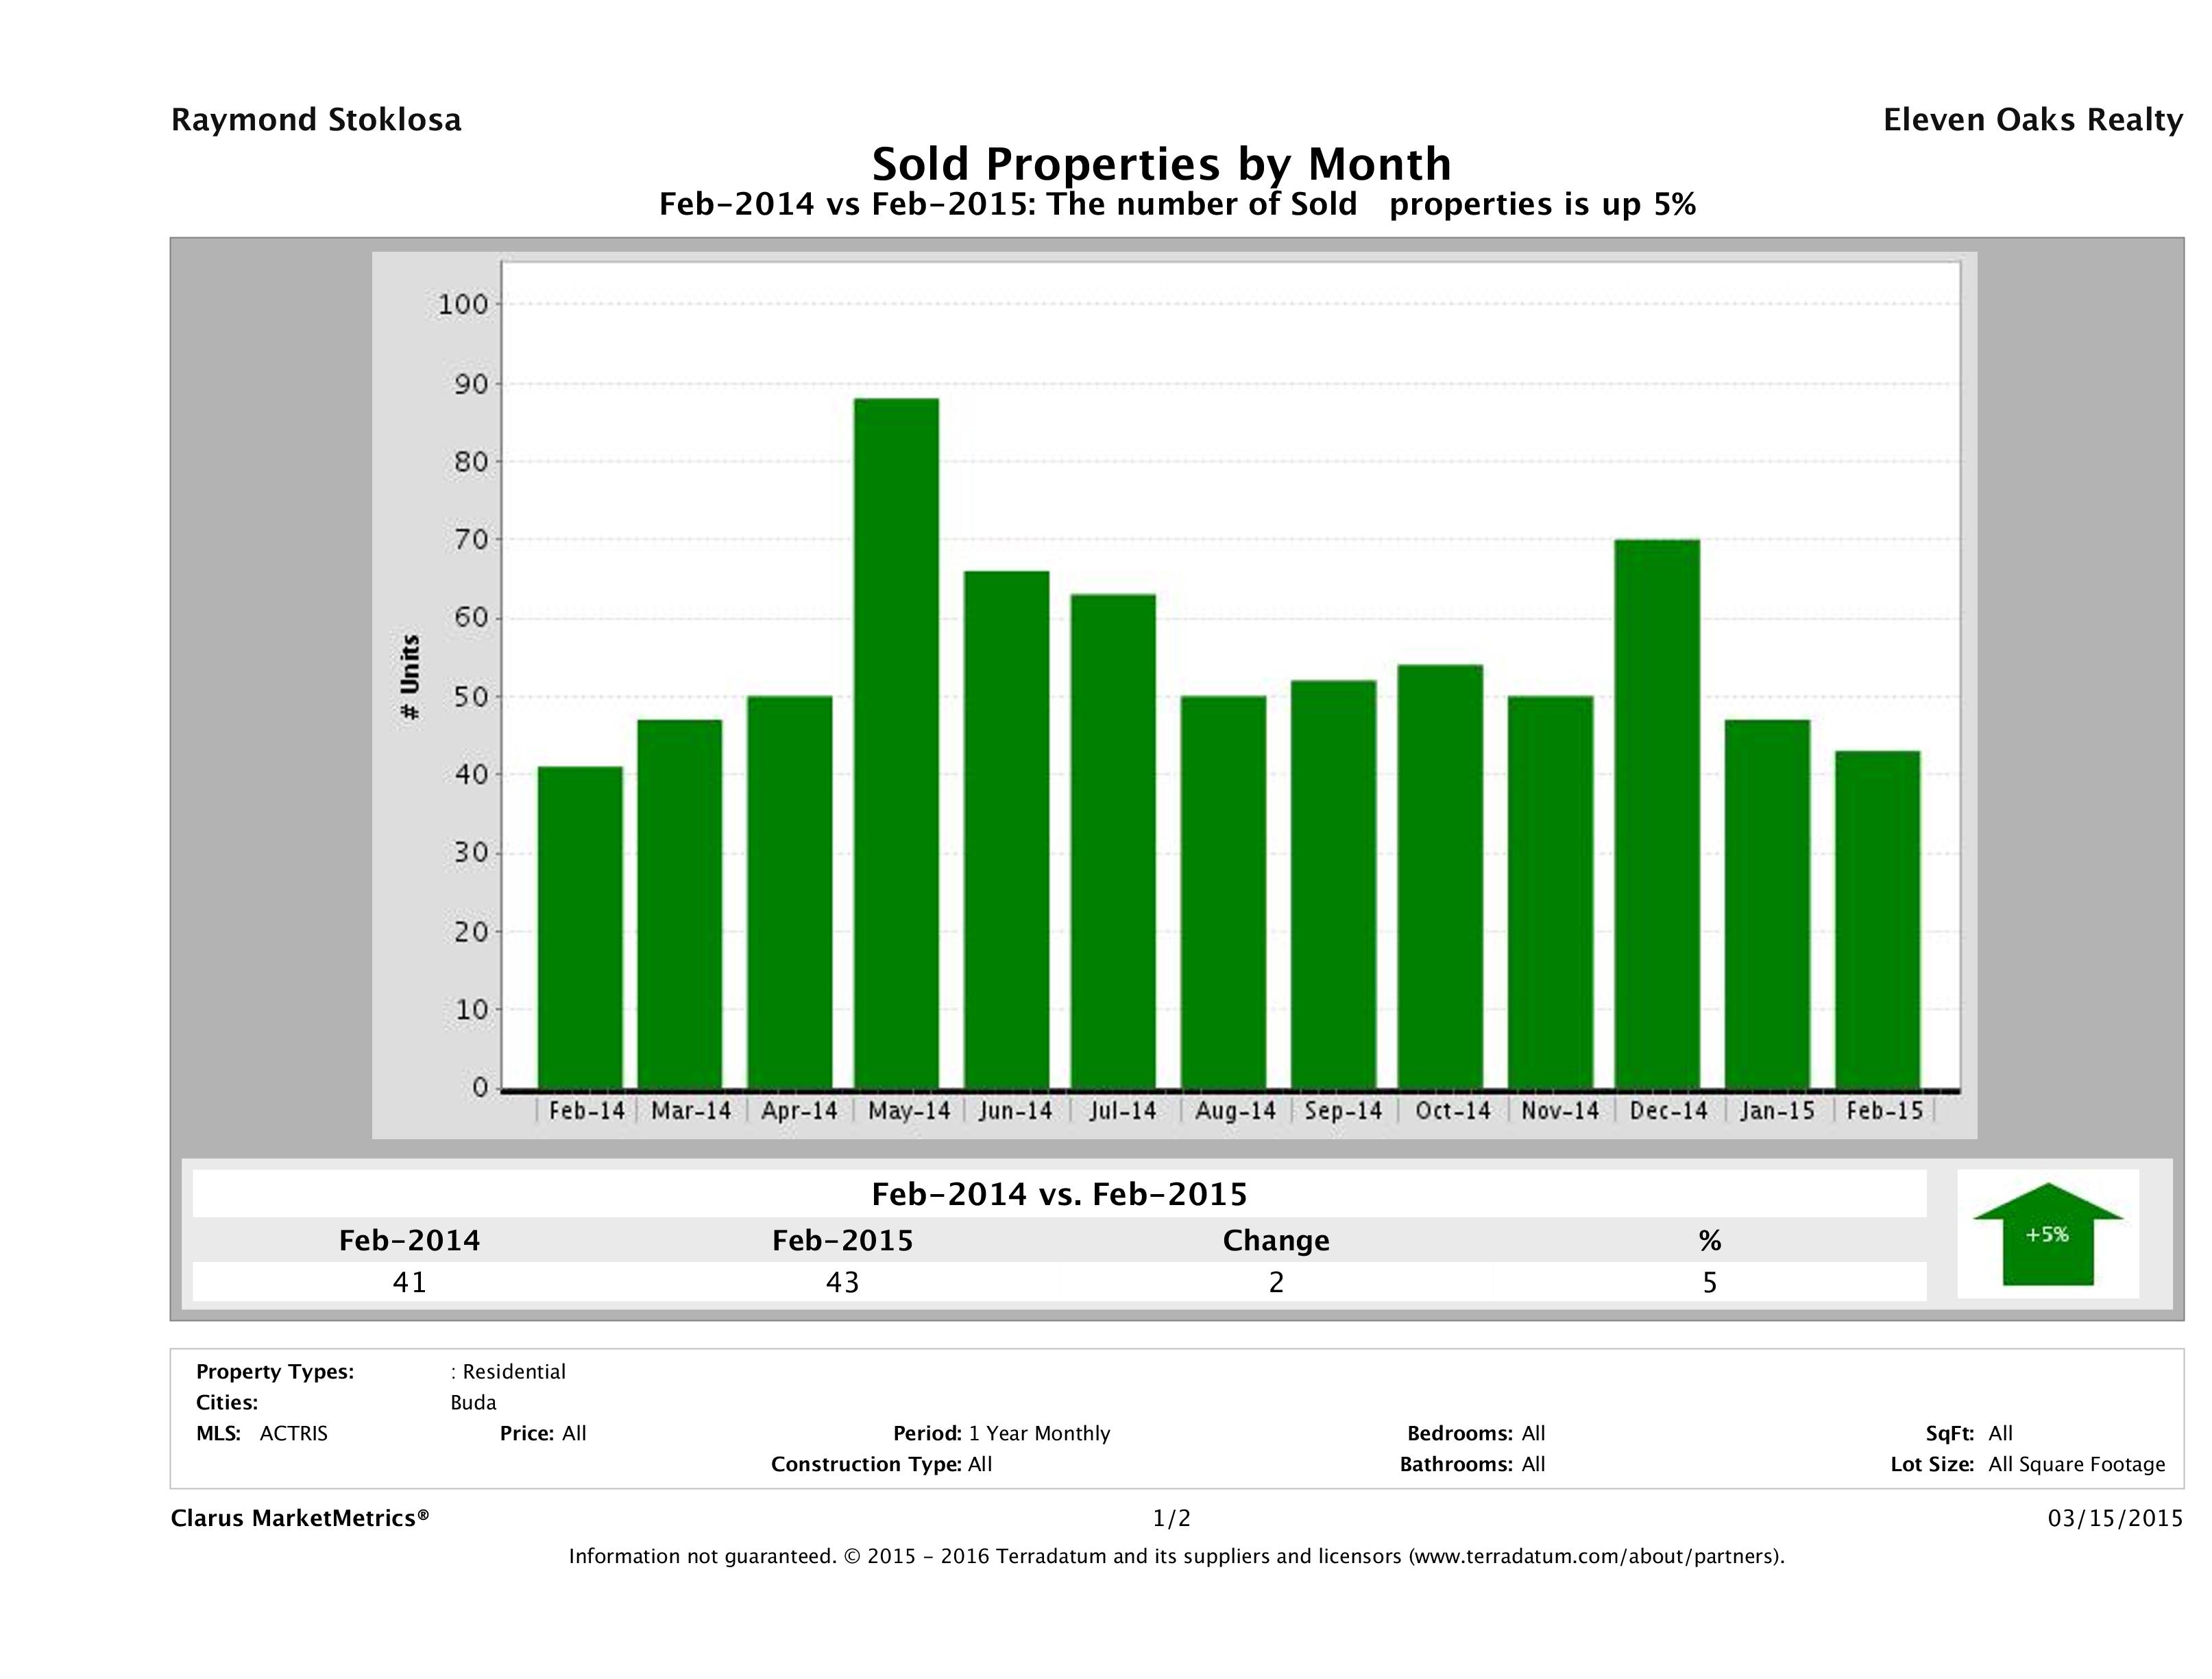This screenshot has height=1679, width=2212.
Task: Click the Jun-14 green bar
Action: (1006, 829)
